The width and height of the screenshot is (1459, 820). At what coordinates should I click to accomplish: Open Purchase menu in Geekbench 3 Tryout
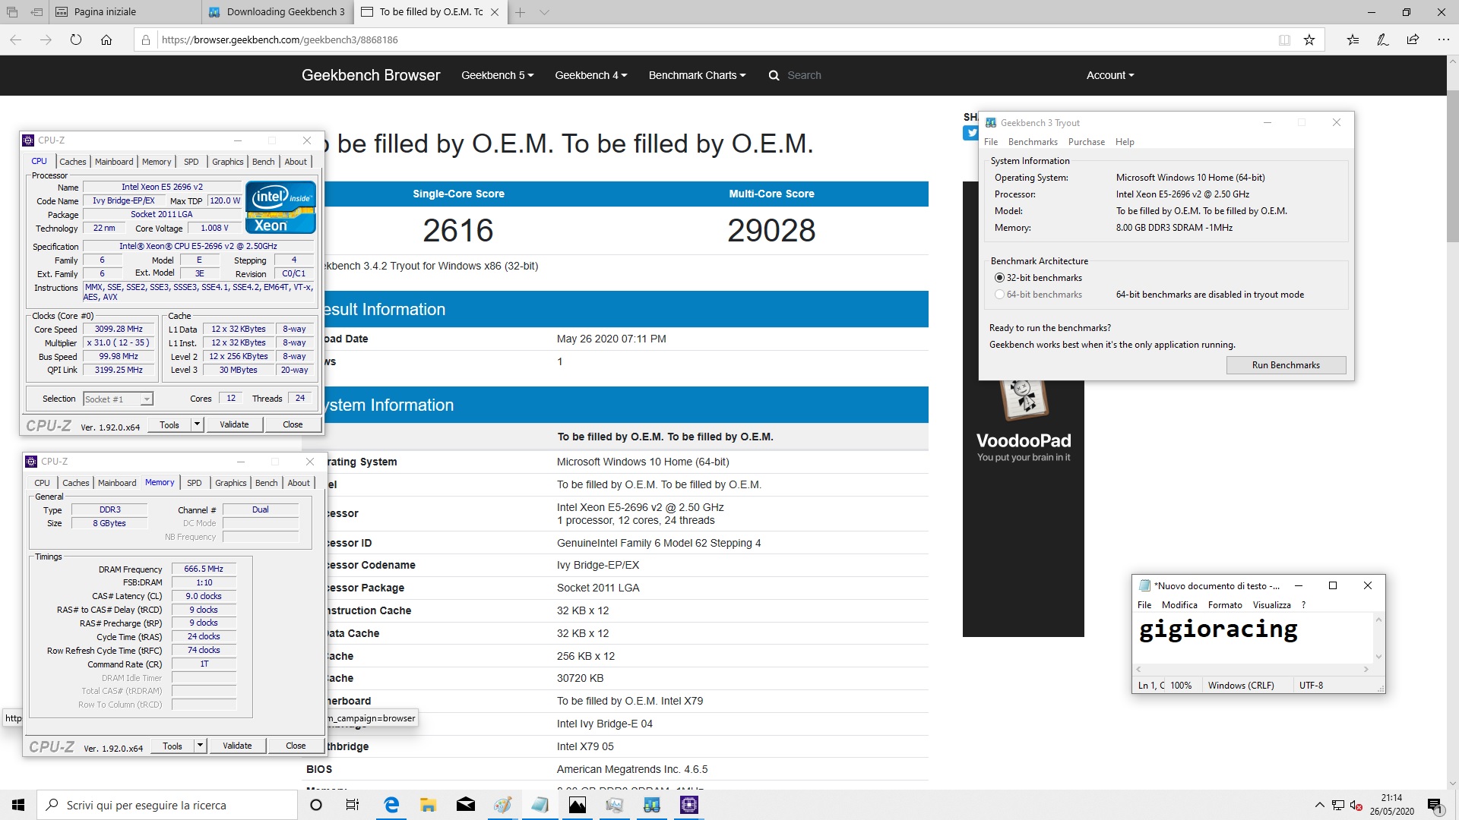(x=1086, y=142)
